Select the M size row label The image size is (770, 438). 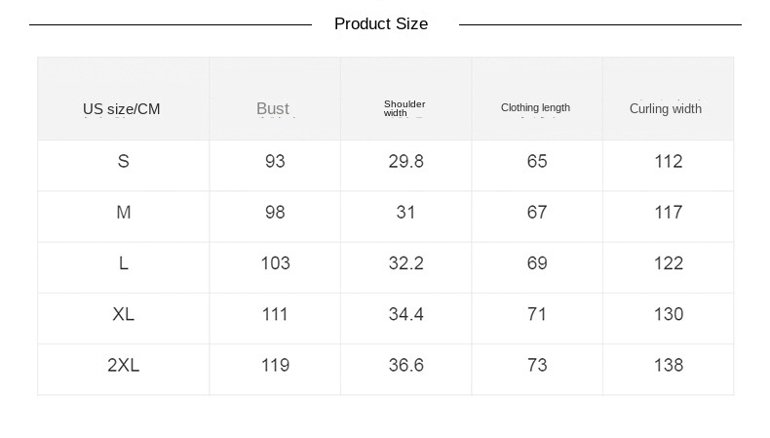point(124,213)
